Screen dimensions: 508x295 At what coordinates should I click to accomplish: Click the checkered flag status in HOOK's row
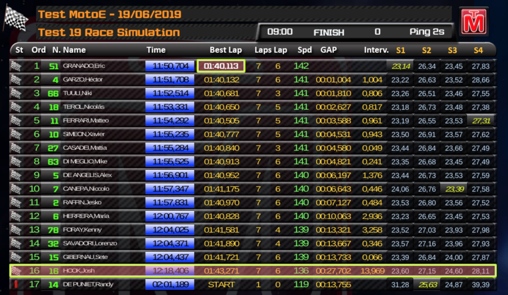pos(16,271)
